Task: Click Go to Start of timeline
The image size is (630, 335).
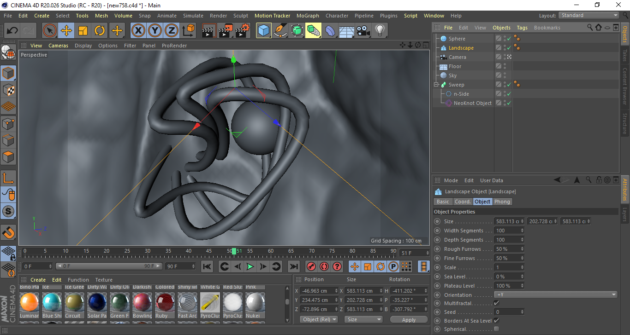Action: pyautogui.click(x=207, y=266)
